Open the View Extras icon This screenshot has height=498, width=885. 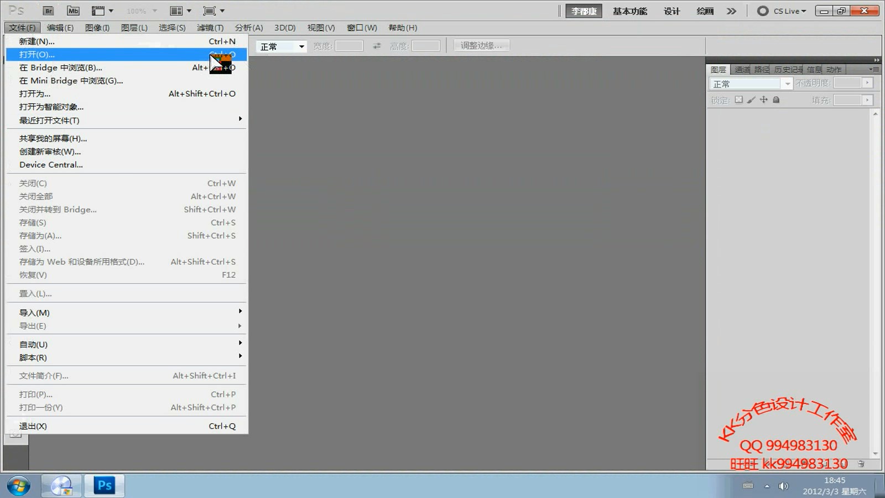click(x=98, y=11)
